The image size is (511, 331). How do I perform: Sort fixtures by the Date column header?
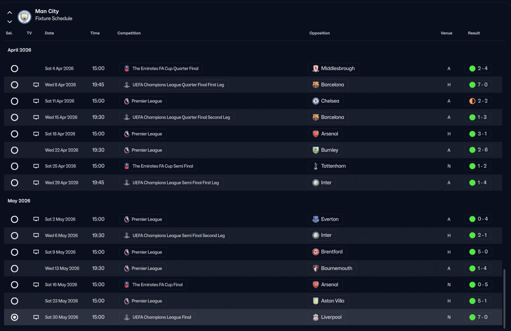coord(50,33)
